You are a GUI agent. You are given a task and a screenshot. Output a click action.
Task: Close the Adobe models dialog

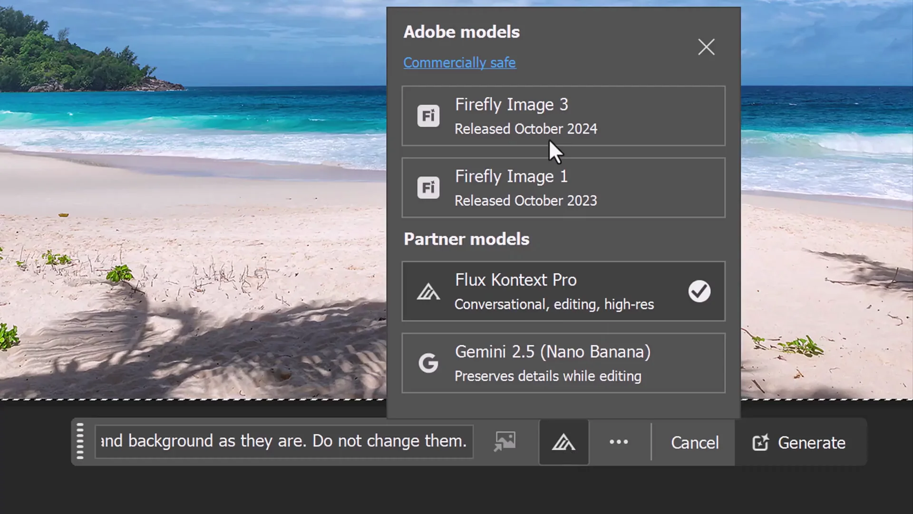706,47
